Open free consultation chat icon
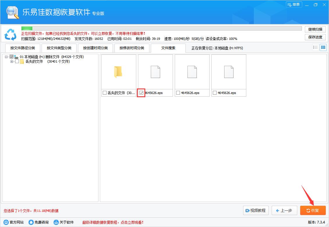The width and height of the screenshot is (329, 227). (x=31, y=222)
